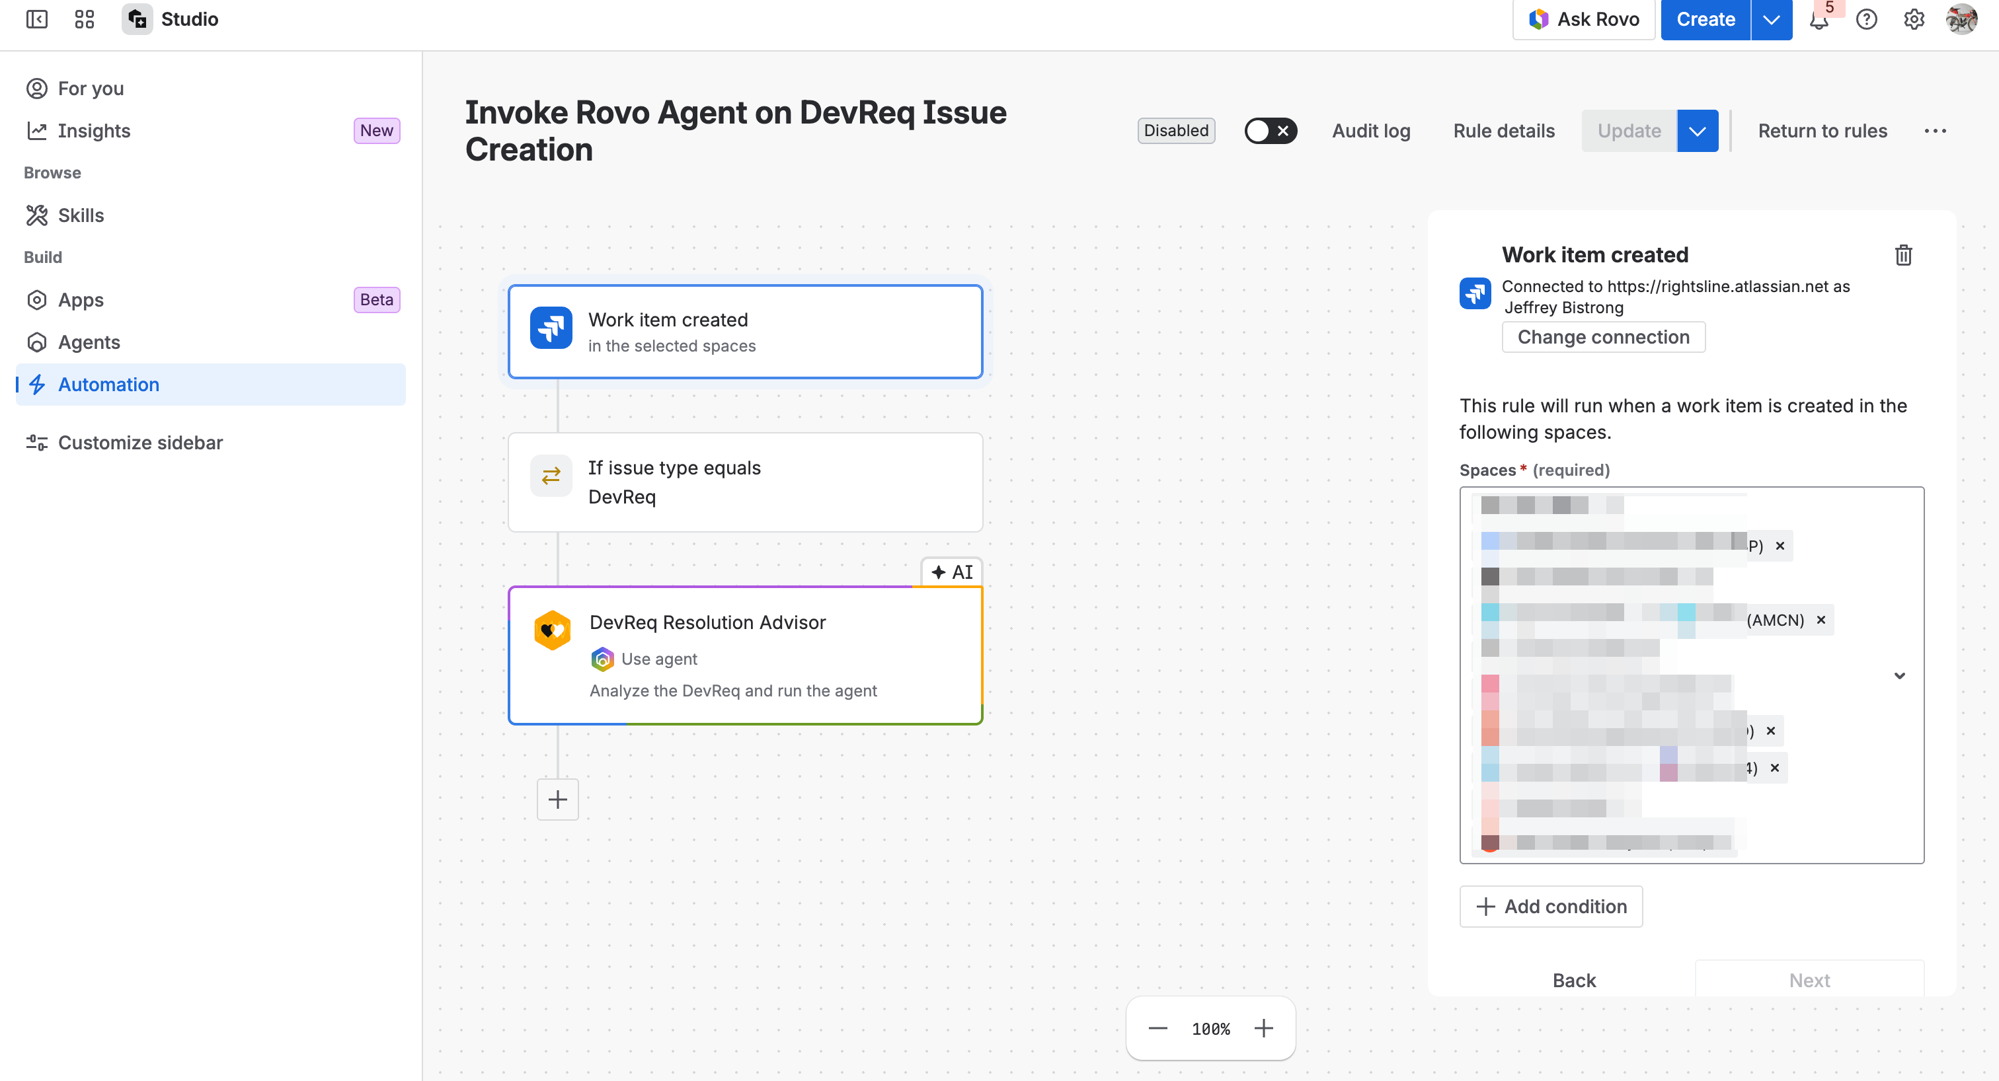Delete the trigger with trash icon
The width and height of the screenshot is (1999, 1081).
point(1904,255)
